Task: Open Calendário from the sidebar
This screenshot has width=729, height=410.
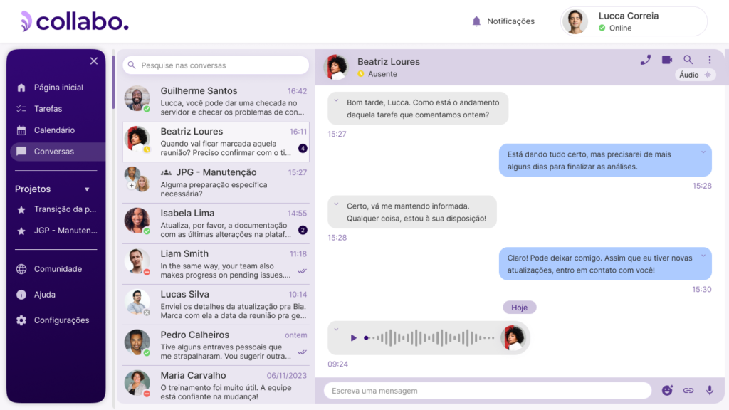Action: pos(54,130)
